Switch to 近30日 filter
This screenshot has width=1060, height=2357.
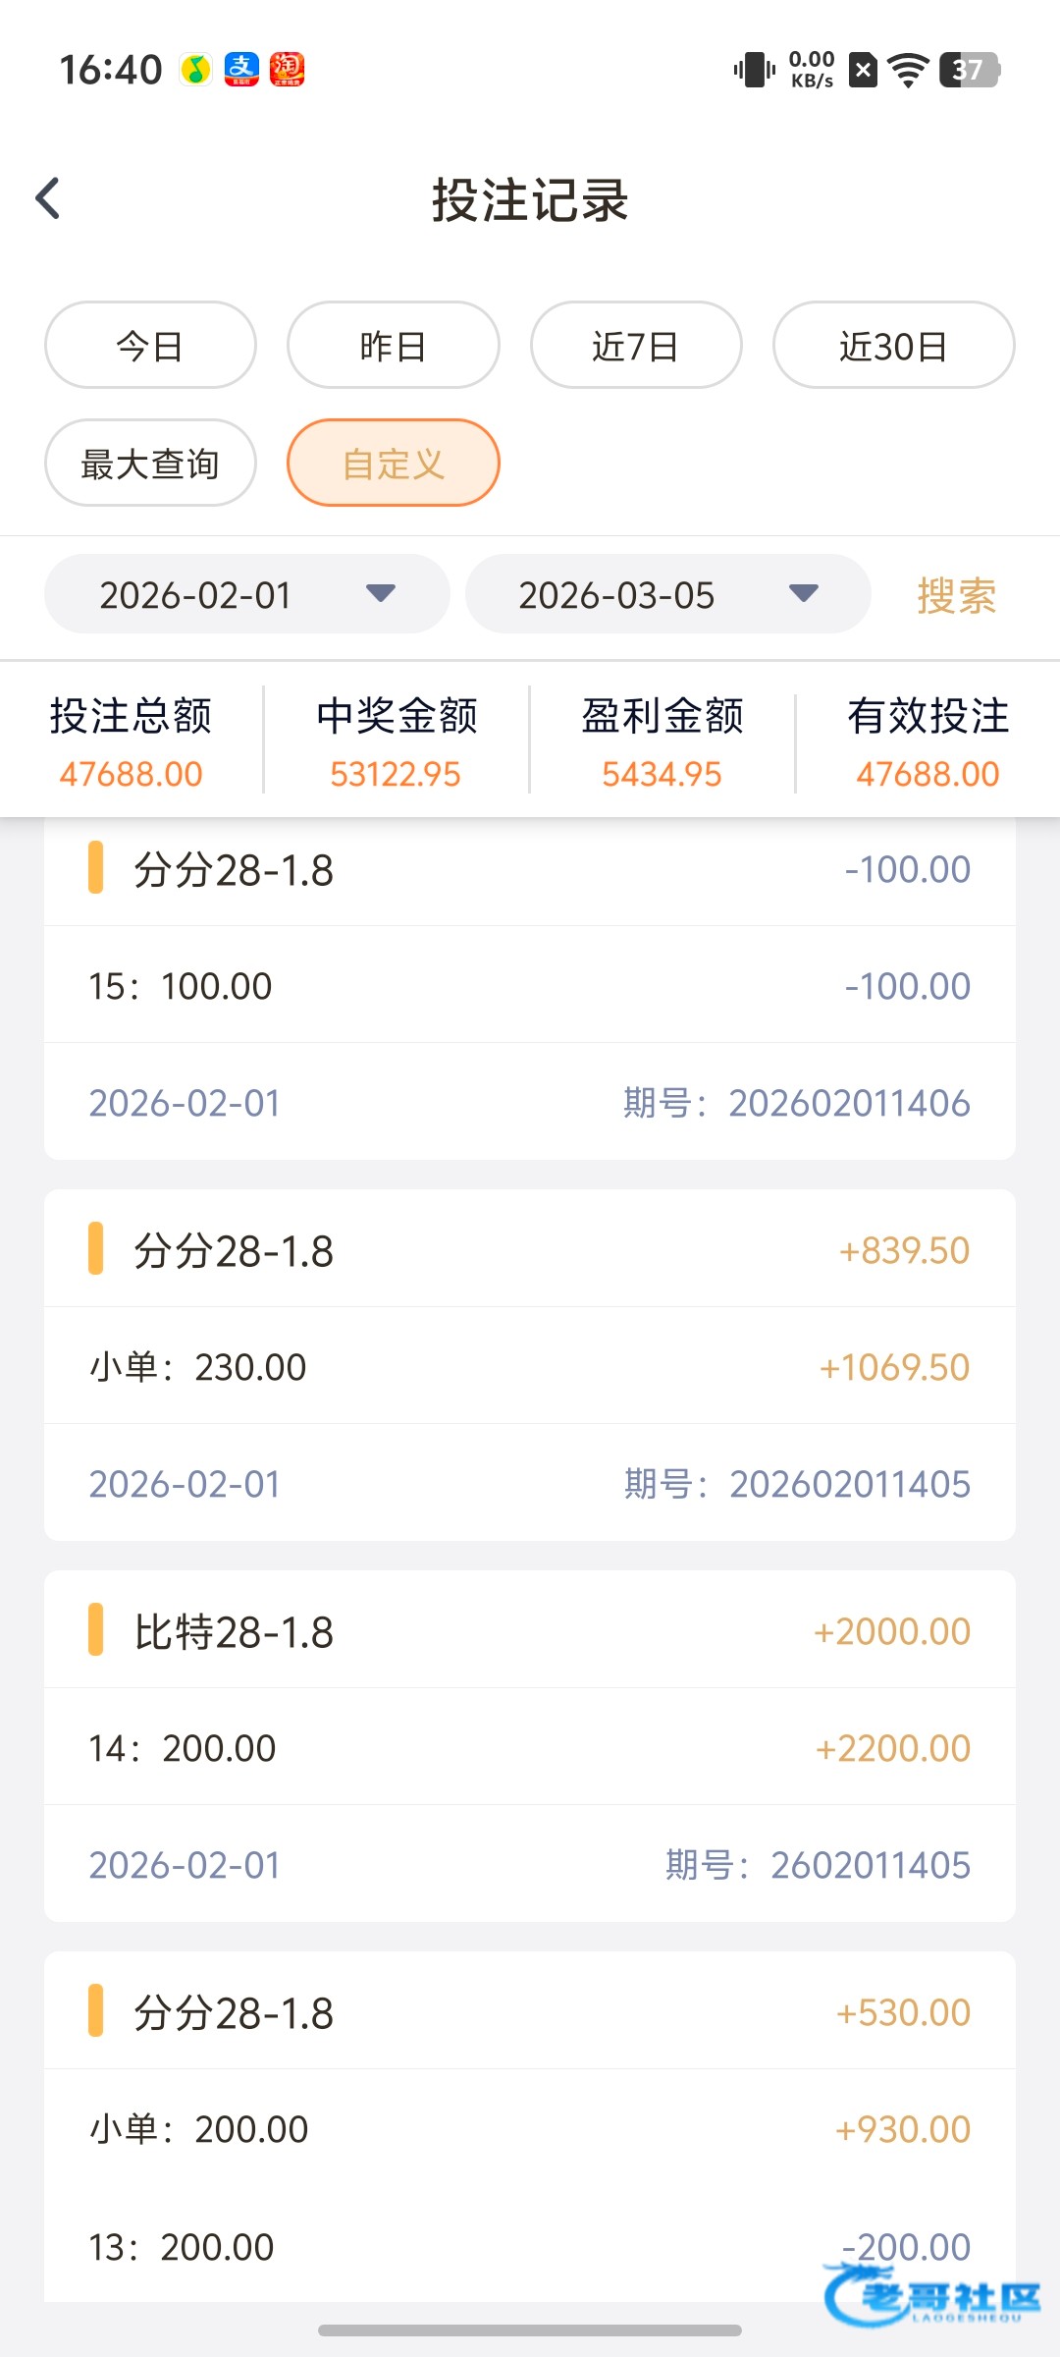pos(893,346)
